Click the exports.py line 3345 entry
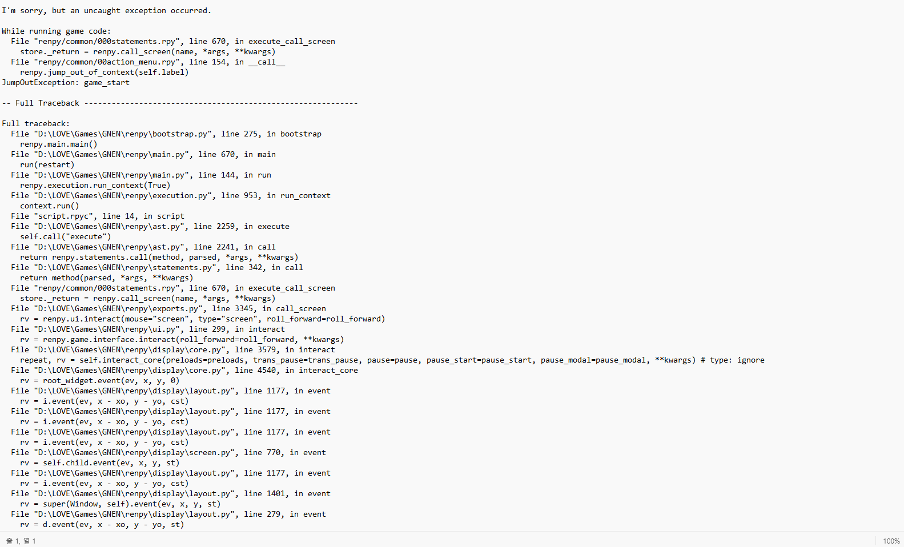This screenshot has height=547, width=904. click(x=168, y=309)
